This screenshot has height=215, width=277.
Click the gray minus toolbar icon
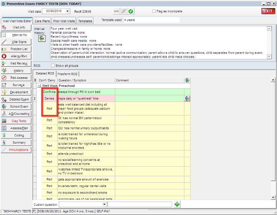tap(116, 11)
